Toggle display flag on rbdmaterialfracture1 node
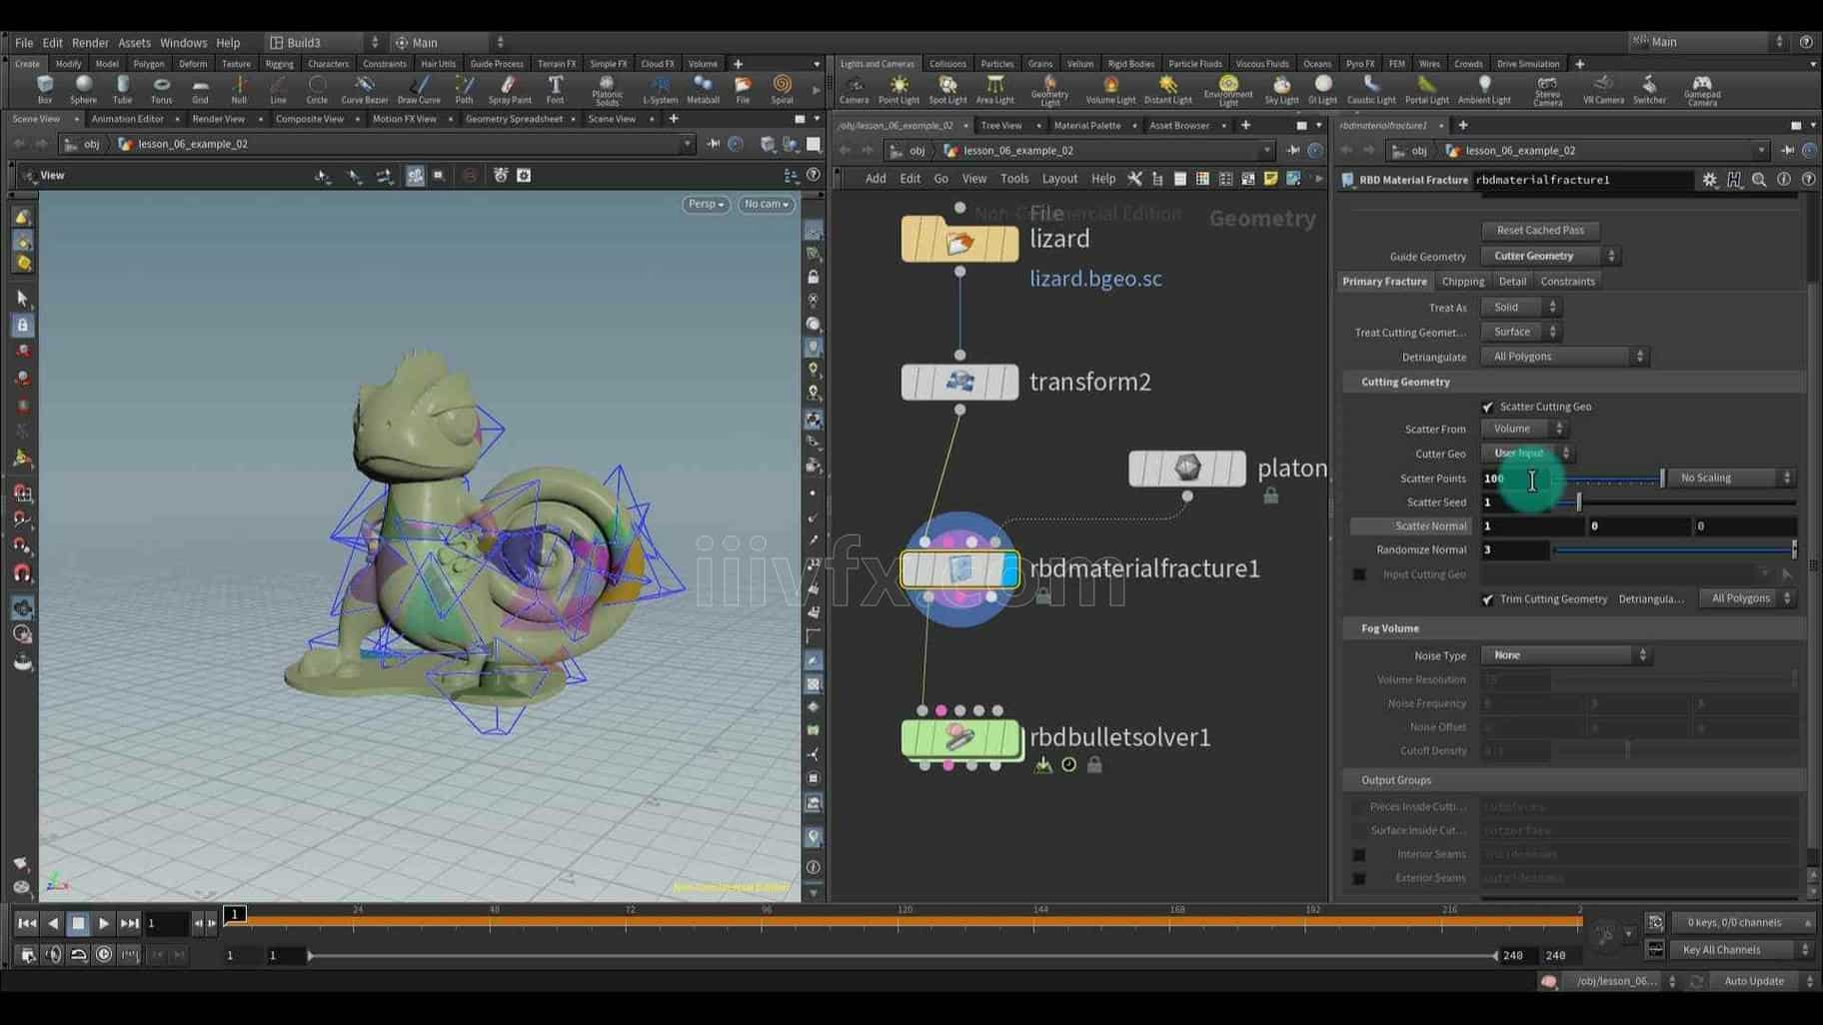The height and width of the screenshot is (1025, 1823). [x=1008, y=569]
